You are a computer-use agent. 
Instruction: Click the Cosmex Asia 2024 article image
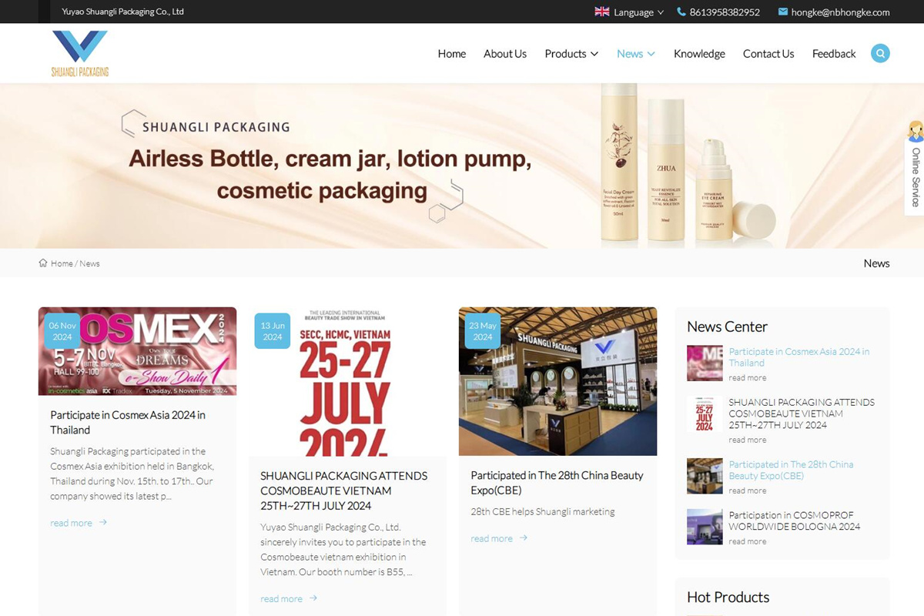[138, 351]
